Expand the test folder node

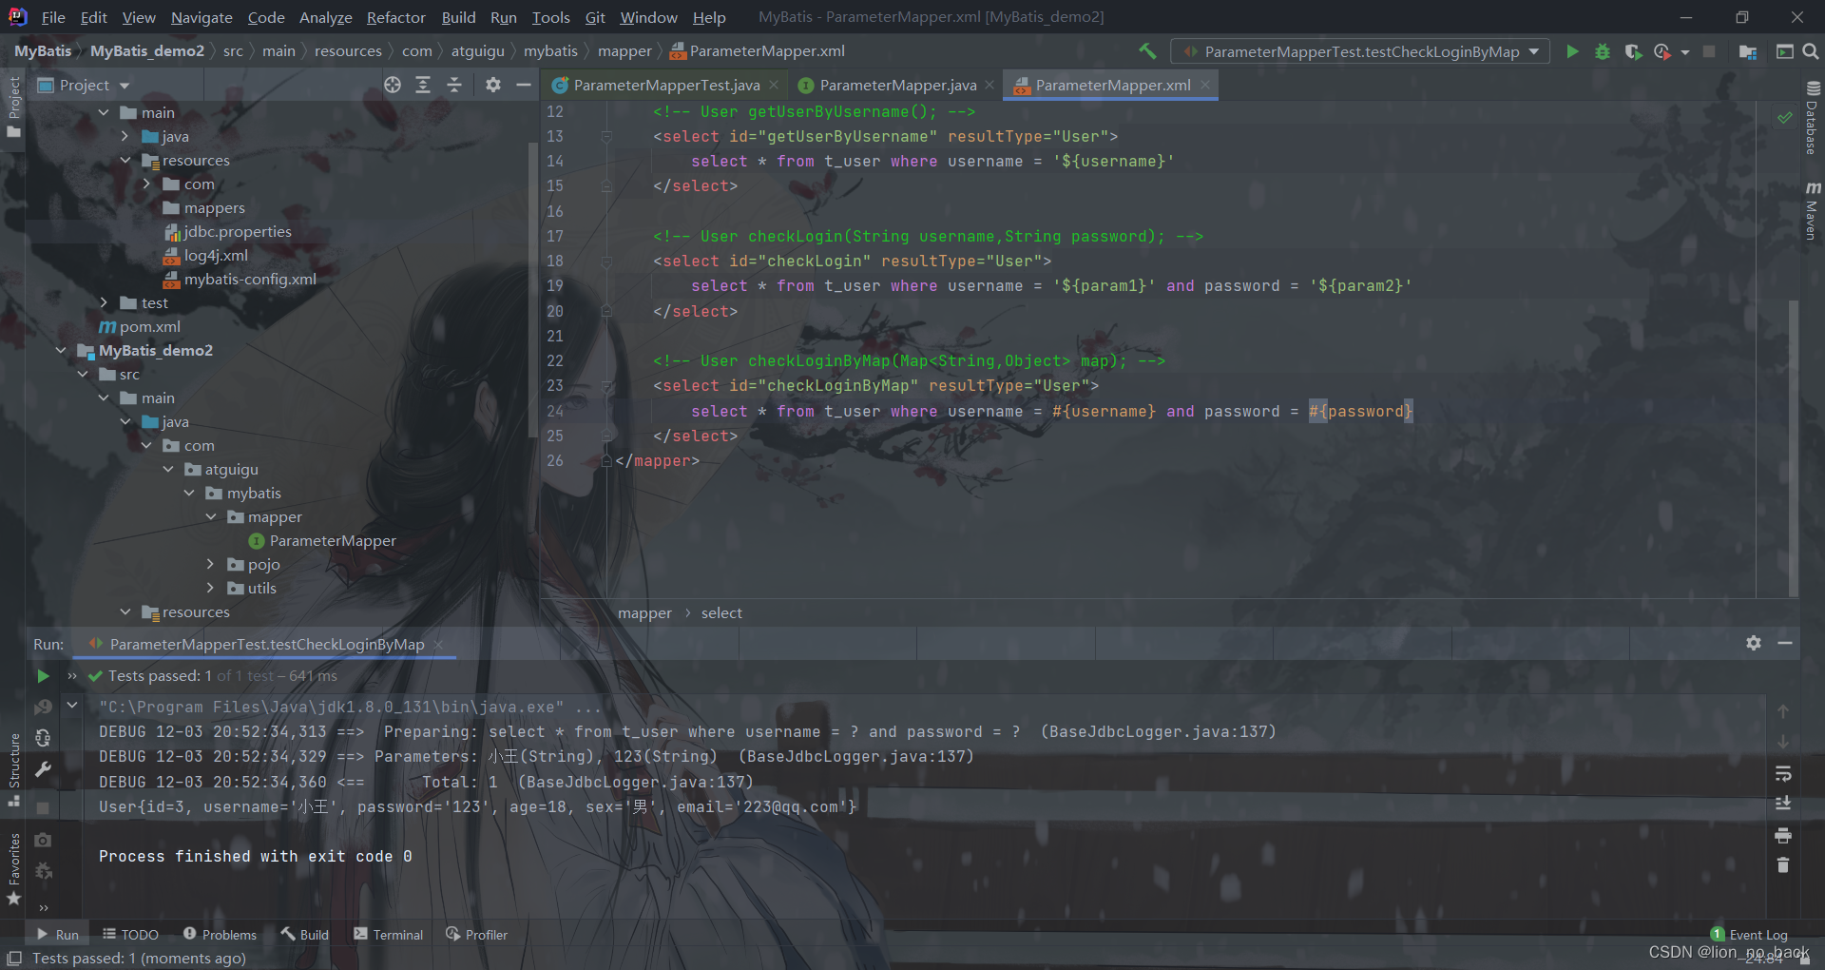point(104,302)
